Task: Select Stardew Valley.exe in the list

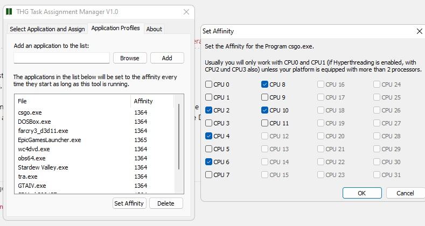Action: (43, 167)
